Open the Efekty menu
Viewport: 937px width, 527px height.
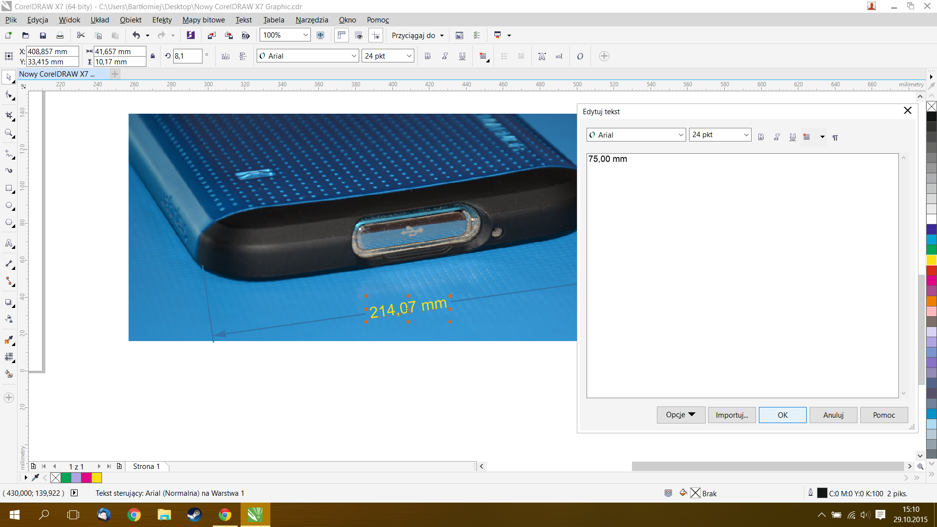click(x=162, y=20)
